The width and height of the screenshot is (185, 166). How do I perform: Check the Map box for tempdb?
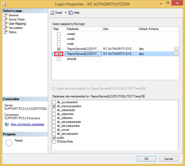[59, 59]
